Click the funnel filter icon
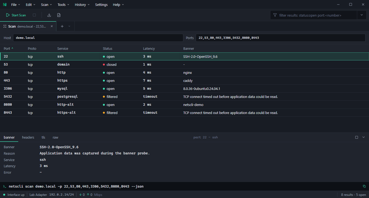The image size is (369, 198). 275,15
